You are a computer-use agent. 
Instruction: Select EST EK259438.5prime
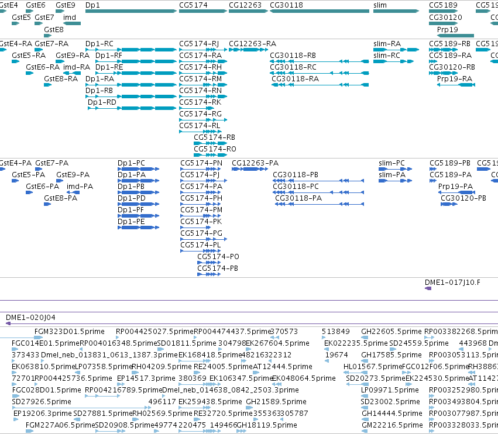pos(210,401)
